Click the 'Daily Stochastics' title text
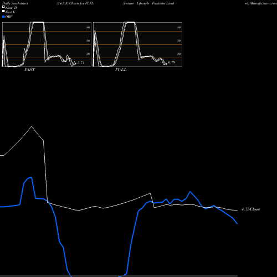This screenshot has height=277, width=277. tap(15, 3)
